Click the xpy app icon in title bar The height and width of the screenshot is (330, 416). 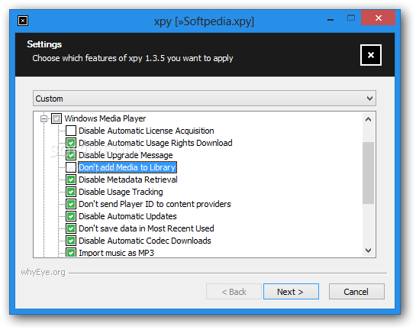coord(23,21)
